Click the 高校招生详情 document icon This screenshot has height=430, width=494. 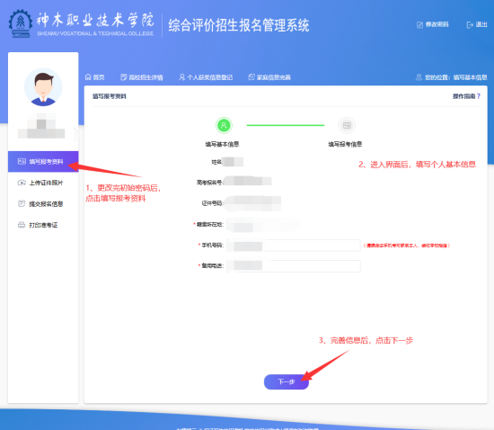[124, 77]
